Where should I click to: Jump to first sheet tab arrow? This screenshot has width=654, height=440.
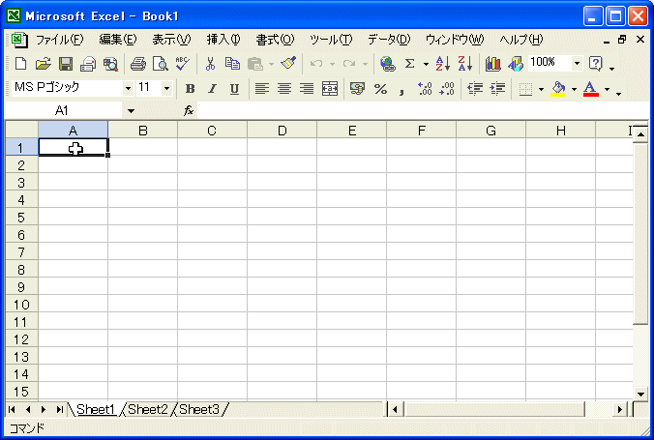pyautogui.click(x=13, y=410)
